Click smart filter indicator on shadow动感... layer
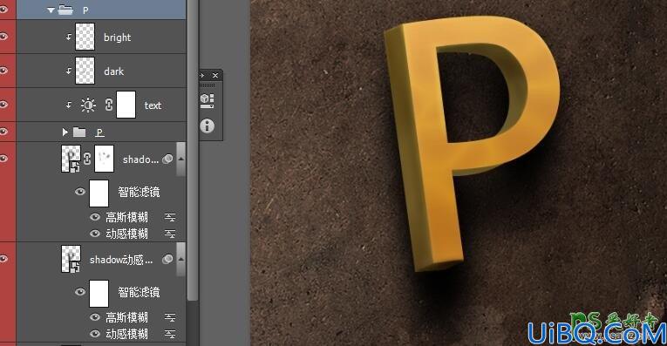 pos(167,259)
